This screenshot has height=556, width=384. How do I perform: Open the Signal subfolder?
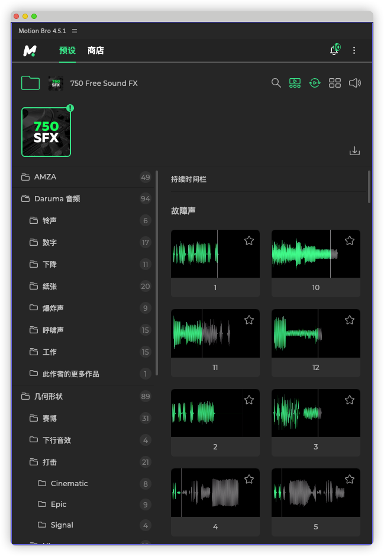tap(83, 525)
